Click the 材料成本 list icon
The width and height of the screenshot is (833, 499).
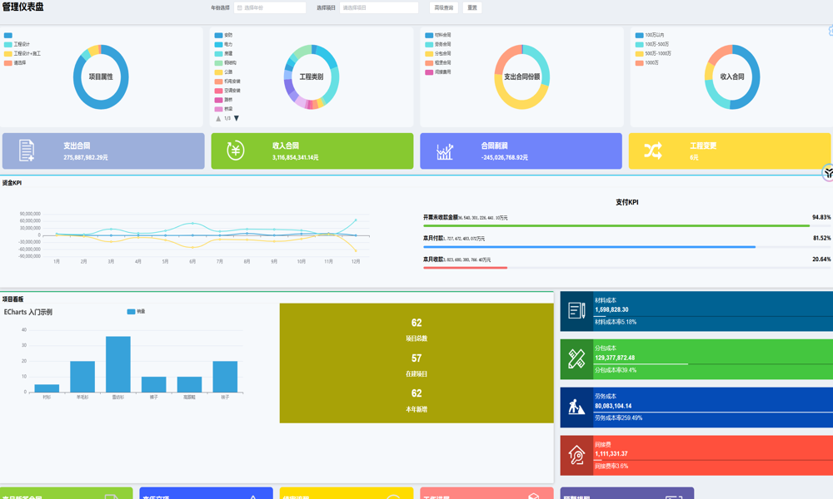point(576,311)
